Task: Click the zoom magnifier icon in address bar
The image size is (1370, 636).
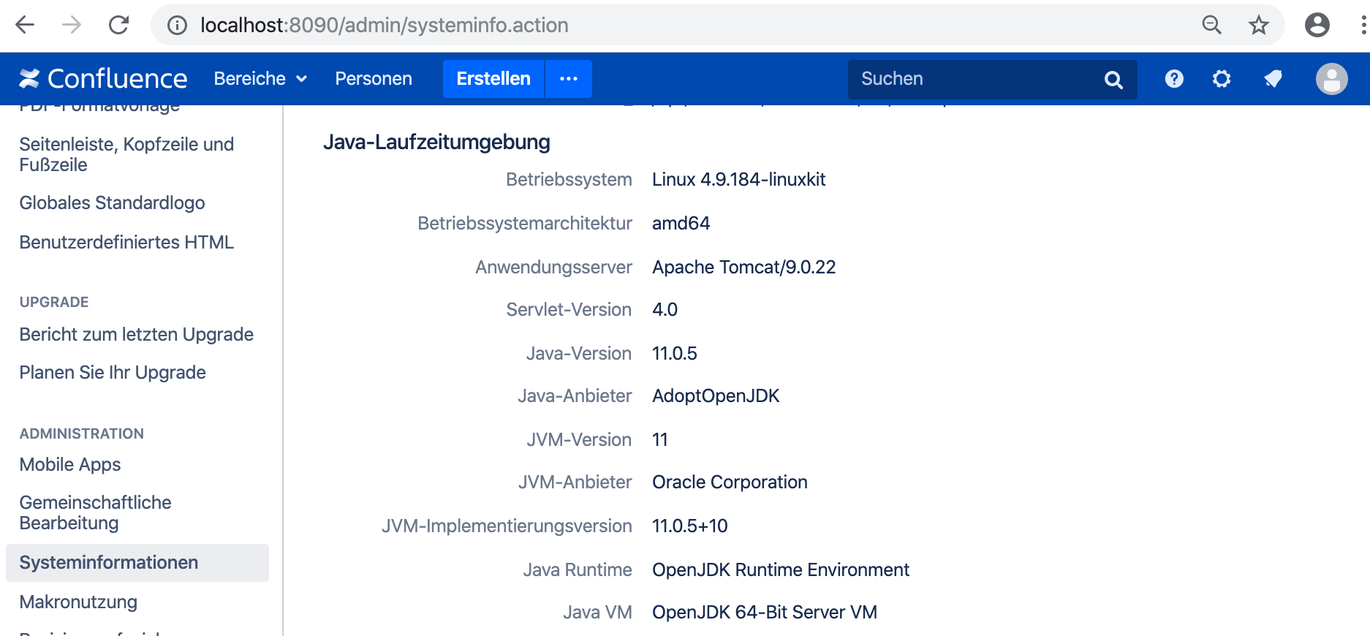Action: [x=1212, y=25]
